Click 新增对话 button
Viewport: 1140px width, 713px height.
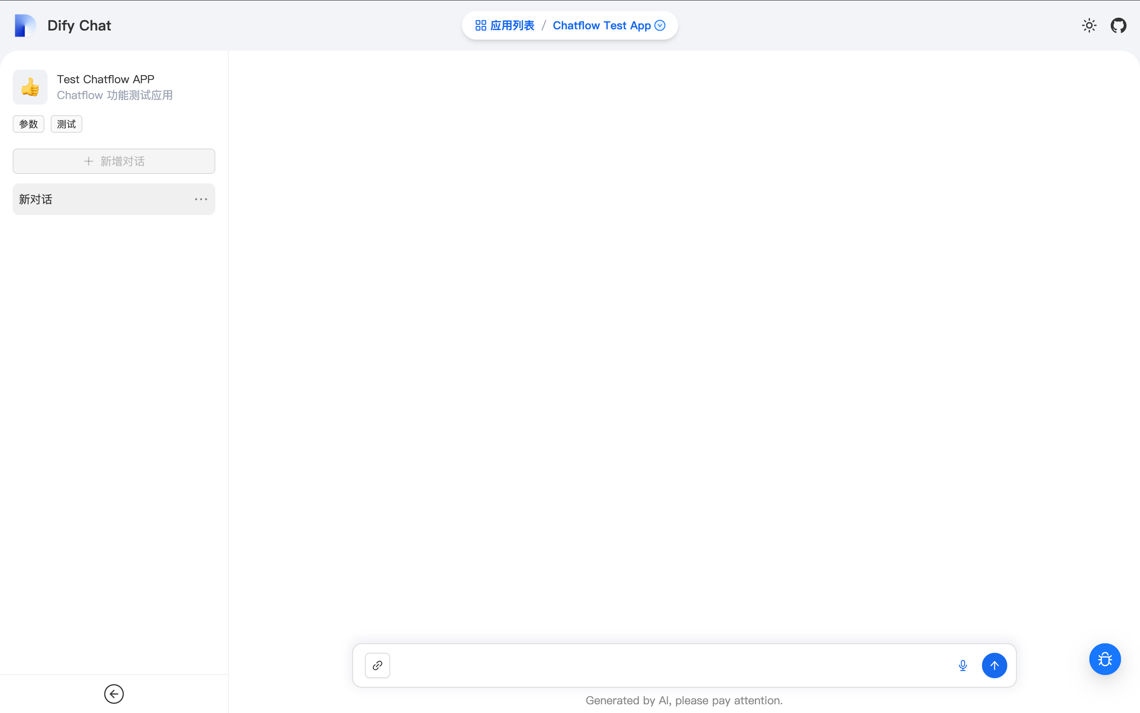(114, 161)
